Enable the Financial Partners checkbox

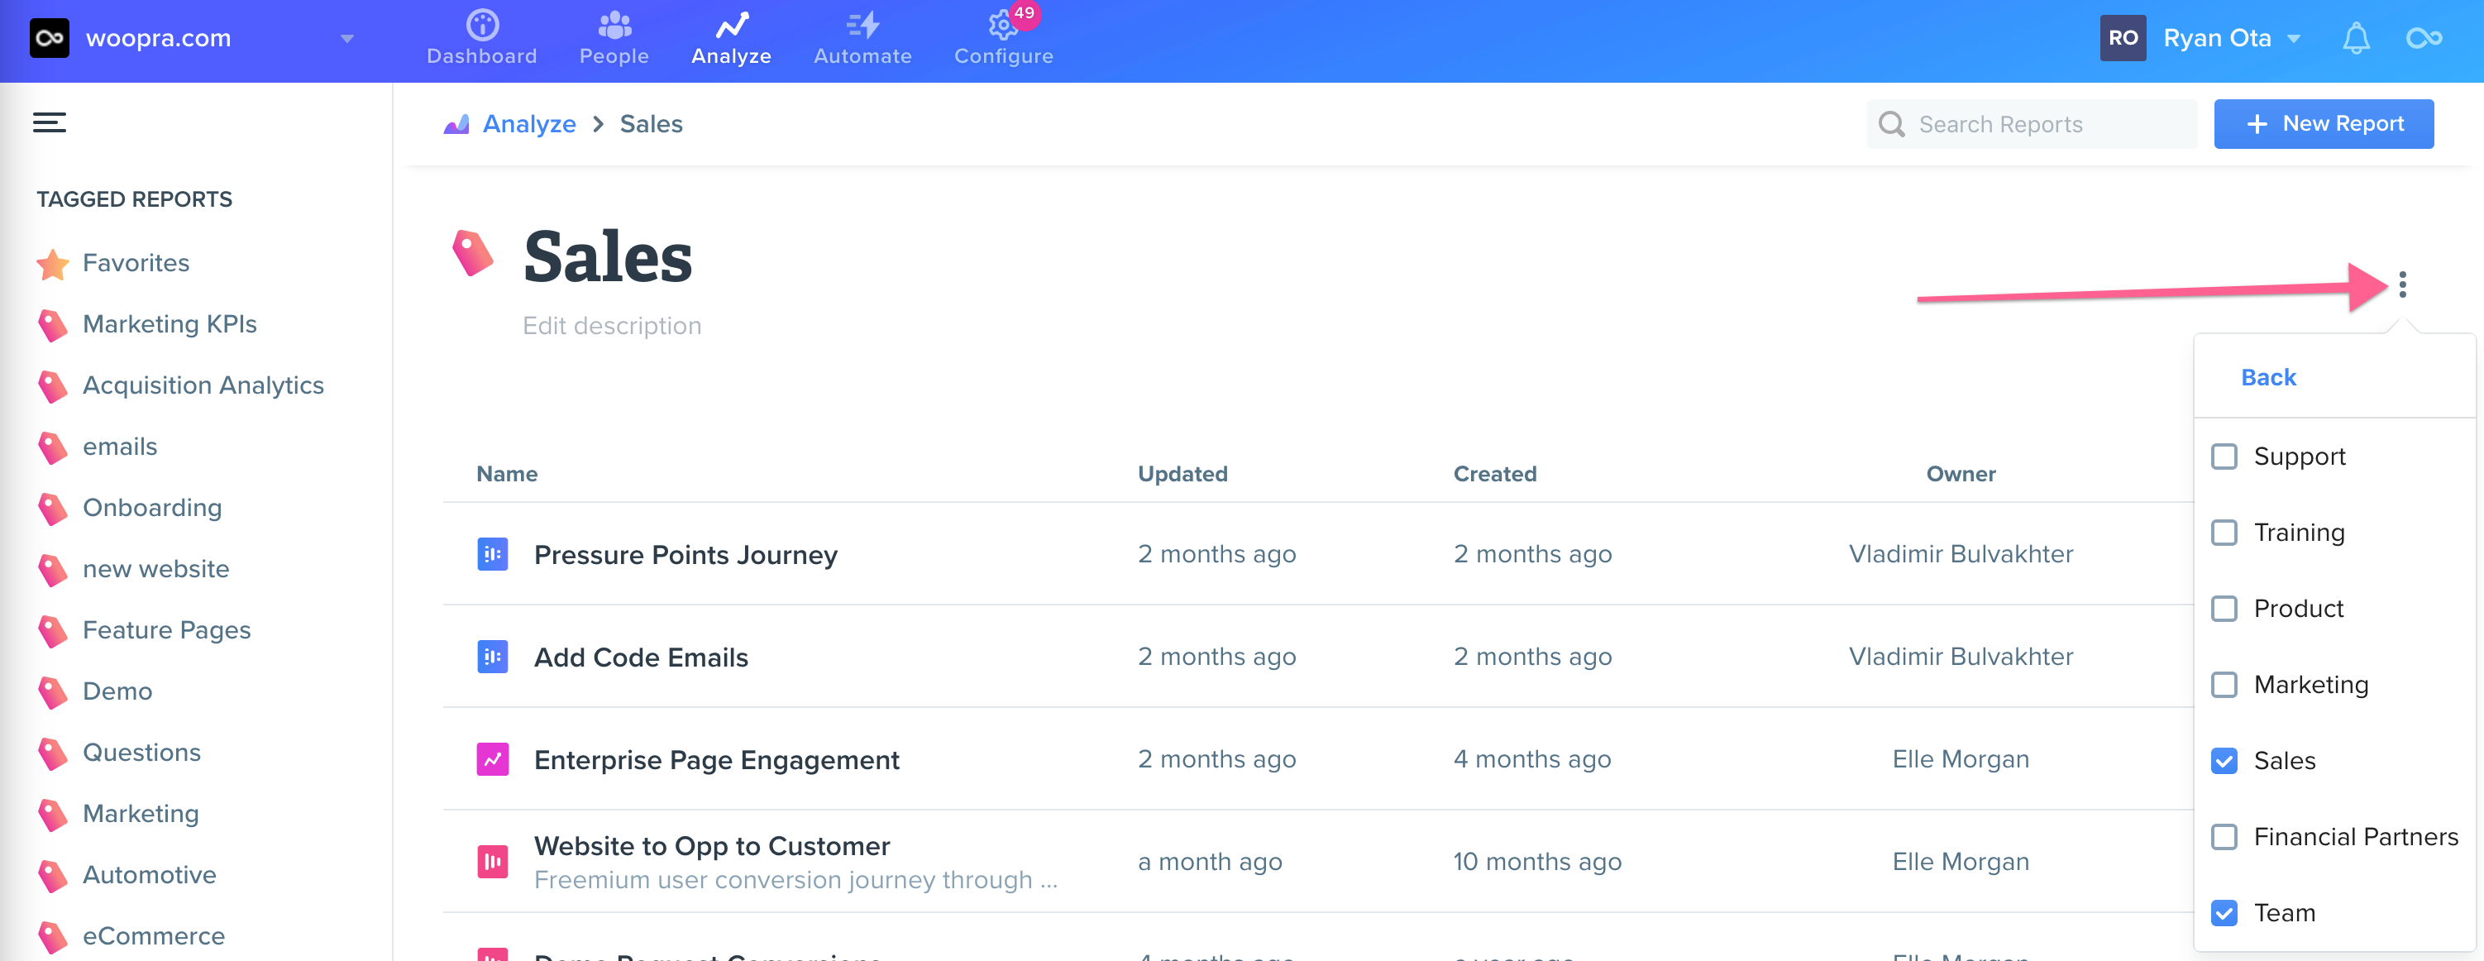point(2224,837)
